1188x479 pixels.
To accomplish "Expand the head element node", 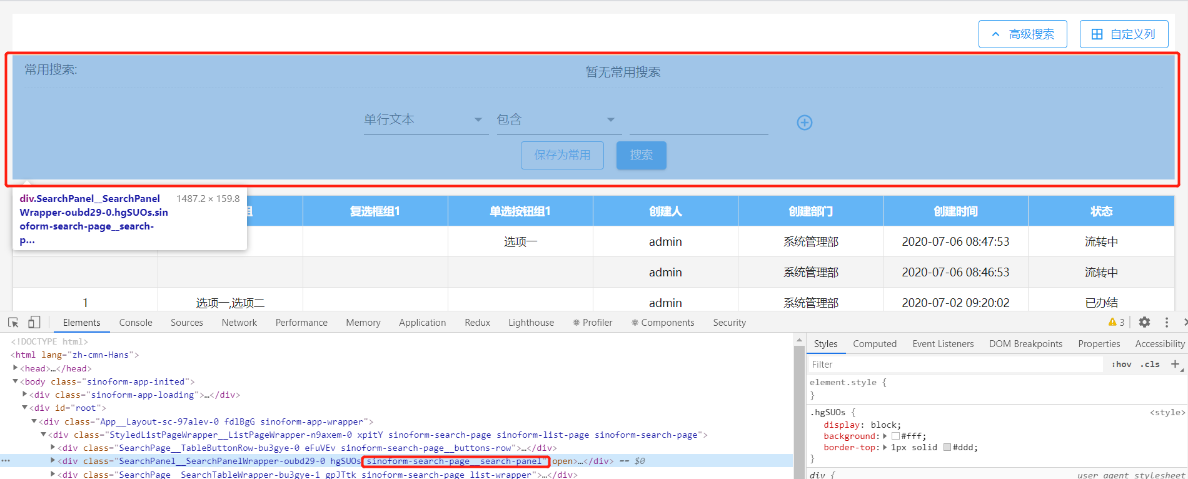I will click(x=15, y=368).
